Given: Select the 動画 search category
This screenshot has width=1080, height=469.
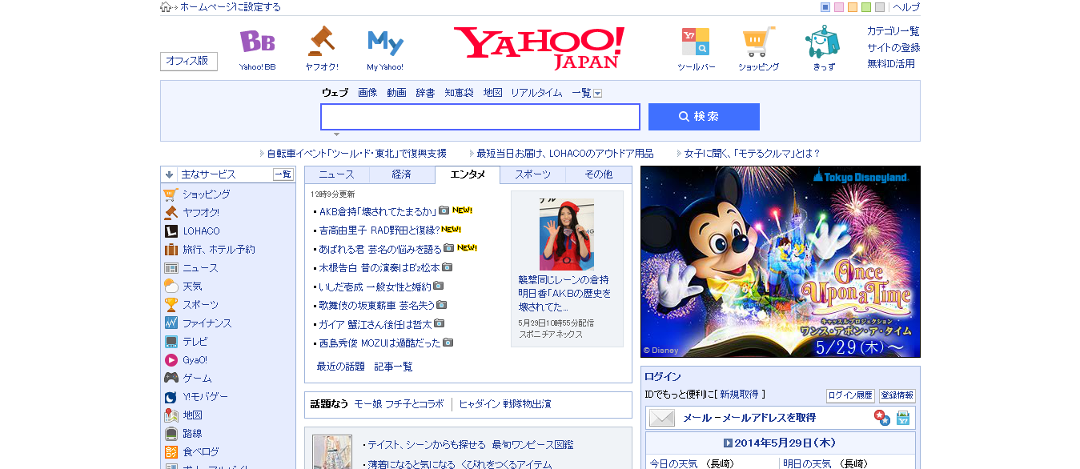Looking at the screenshot, I should click(396, 93).
